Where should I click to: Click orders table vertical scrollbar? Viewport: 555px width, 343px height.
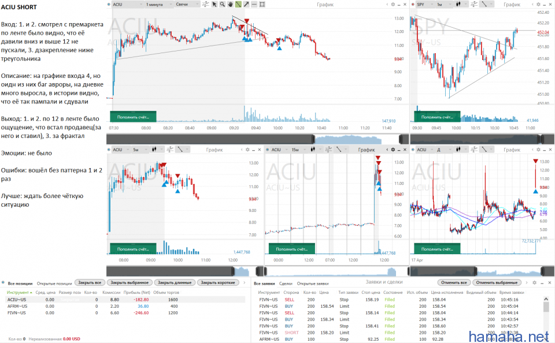click(546, 318)
